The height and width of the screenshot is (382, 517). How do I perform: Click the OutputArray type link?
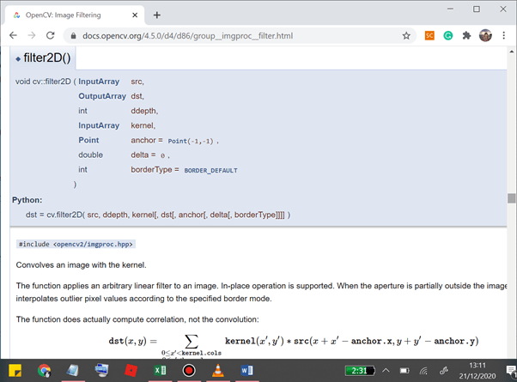(101, 96)
